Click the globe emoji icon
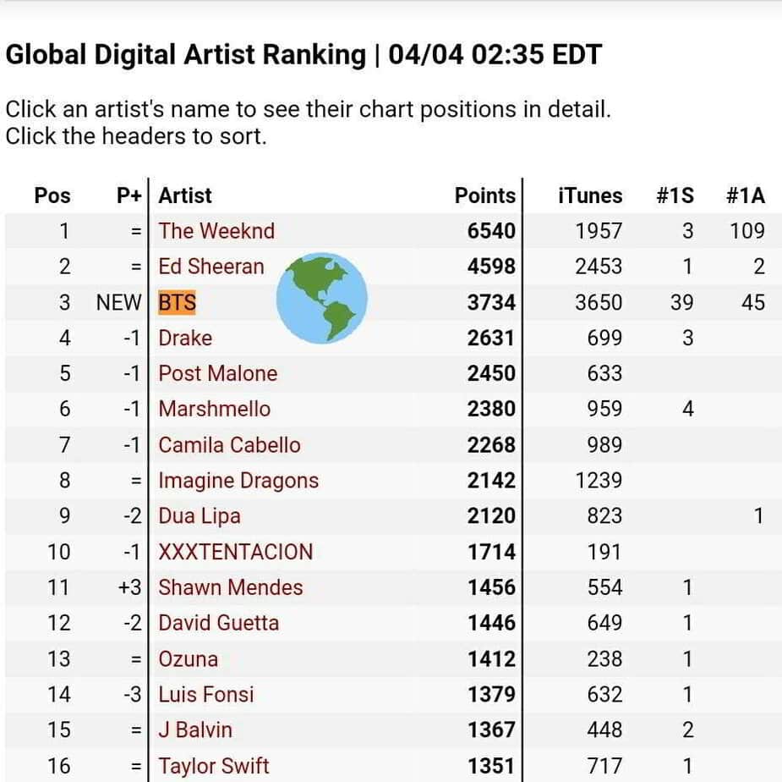The width and height of the screenshot is (782, 782). pyautogui.click(x=323, y=297)
